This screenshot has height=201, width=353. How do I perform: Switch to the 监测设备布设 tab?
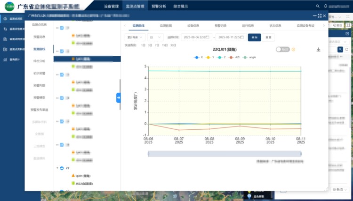point(305,26)
